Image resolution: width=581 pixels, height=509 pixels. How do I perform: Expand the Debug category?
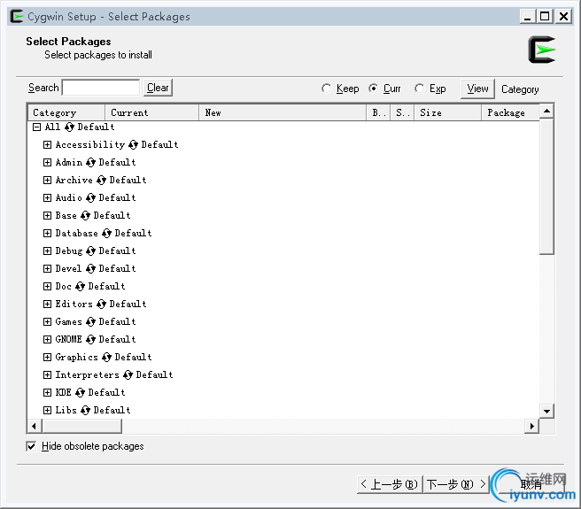point(47,251)
